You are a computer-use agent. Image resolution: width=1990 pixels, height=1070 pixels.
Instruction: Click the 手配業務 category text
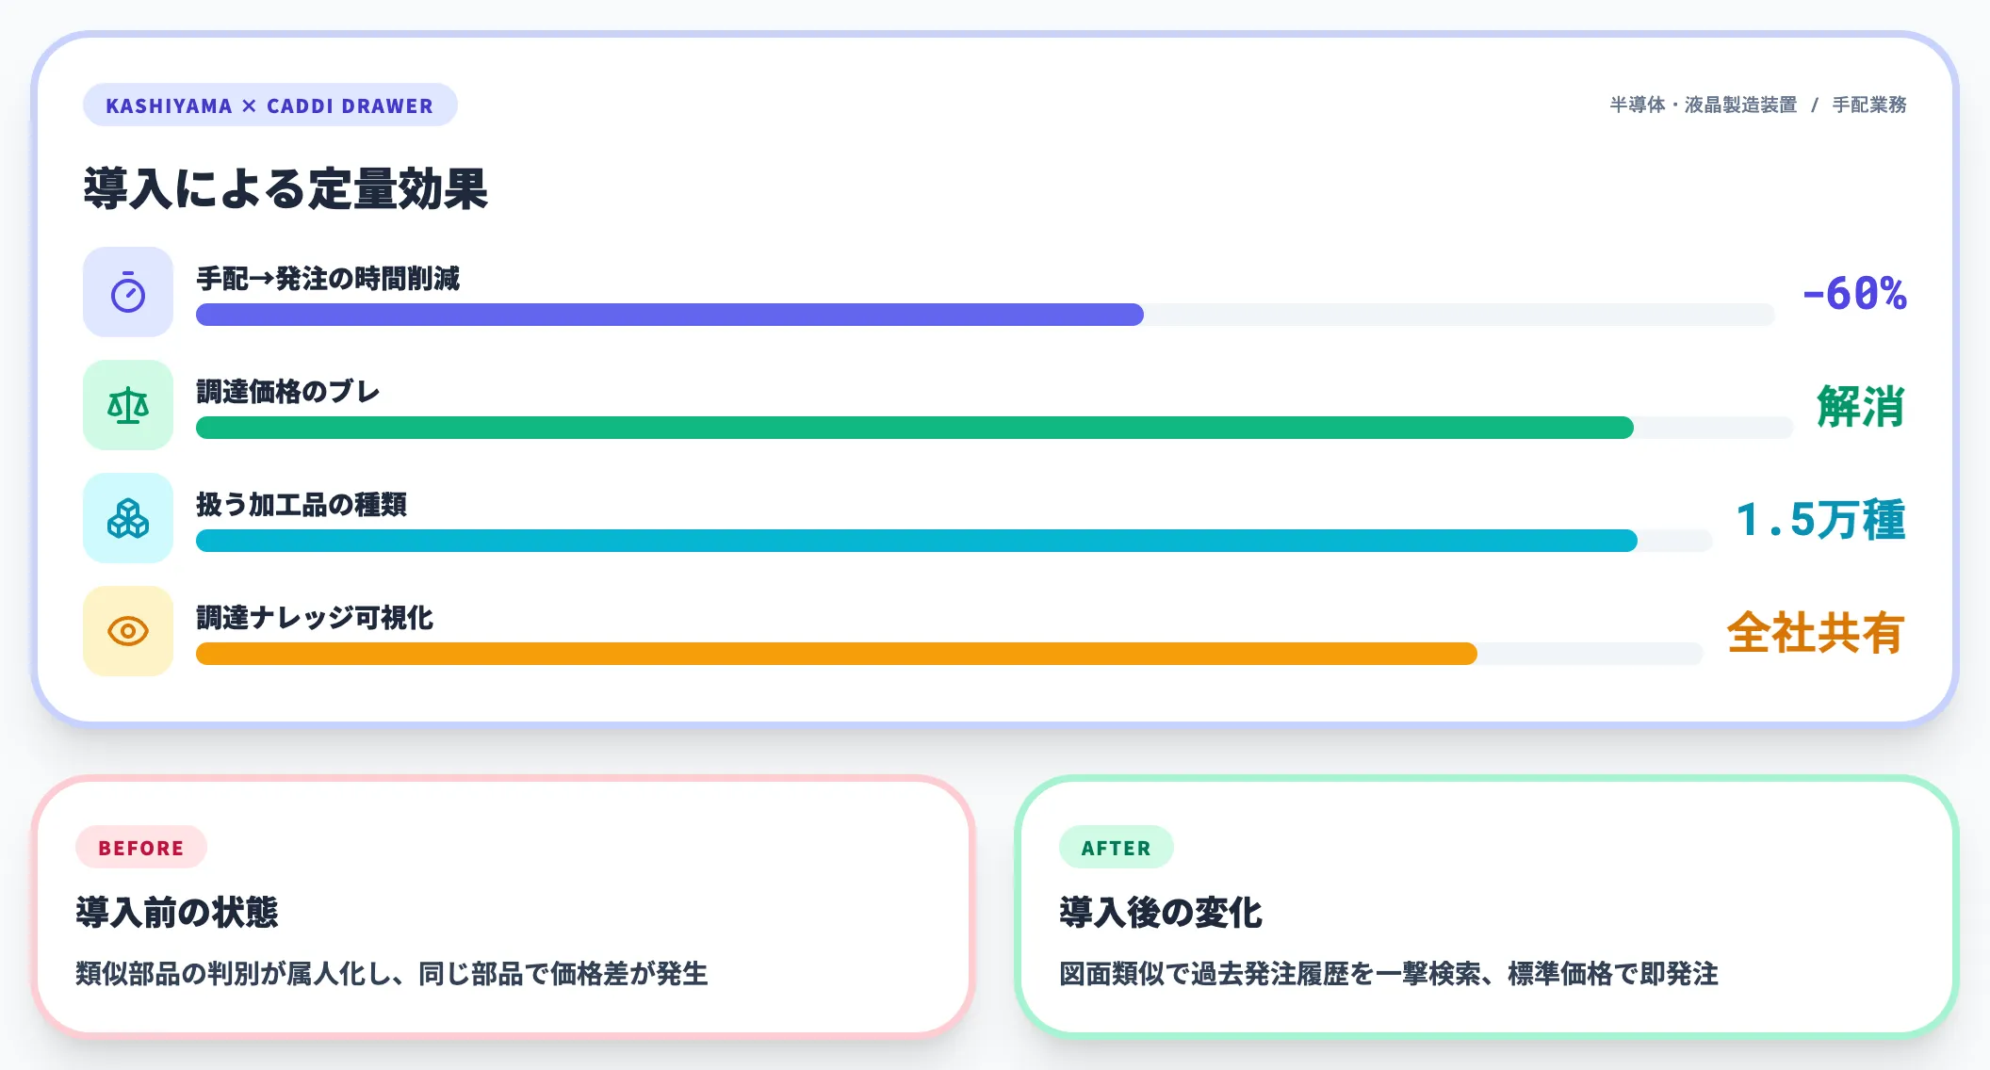[x=1869, y=105]
